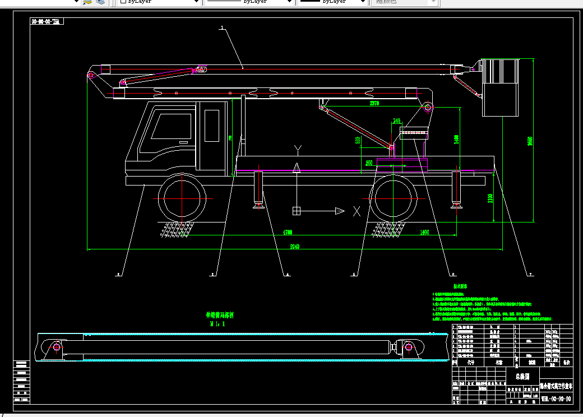Select the M 1:1 scale text

[x=218, y=324]
